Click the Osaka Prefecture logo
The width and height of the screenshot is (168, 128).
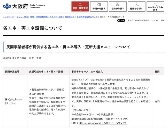click(7, 6)
